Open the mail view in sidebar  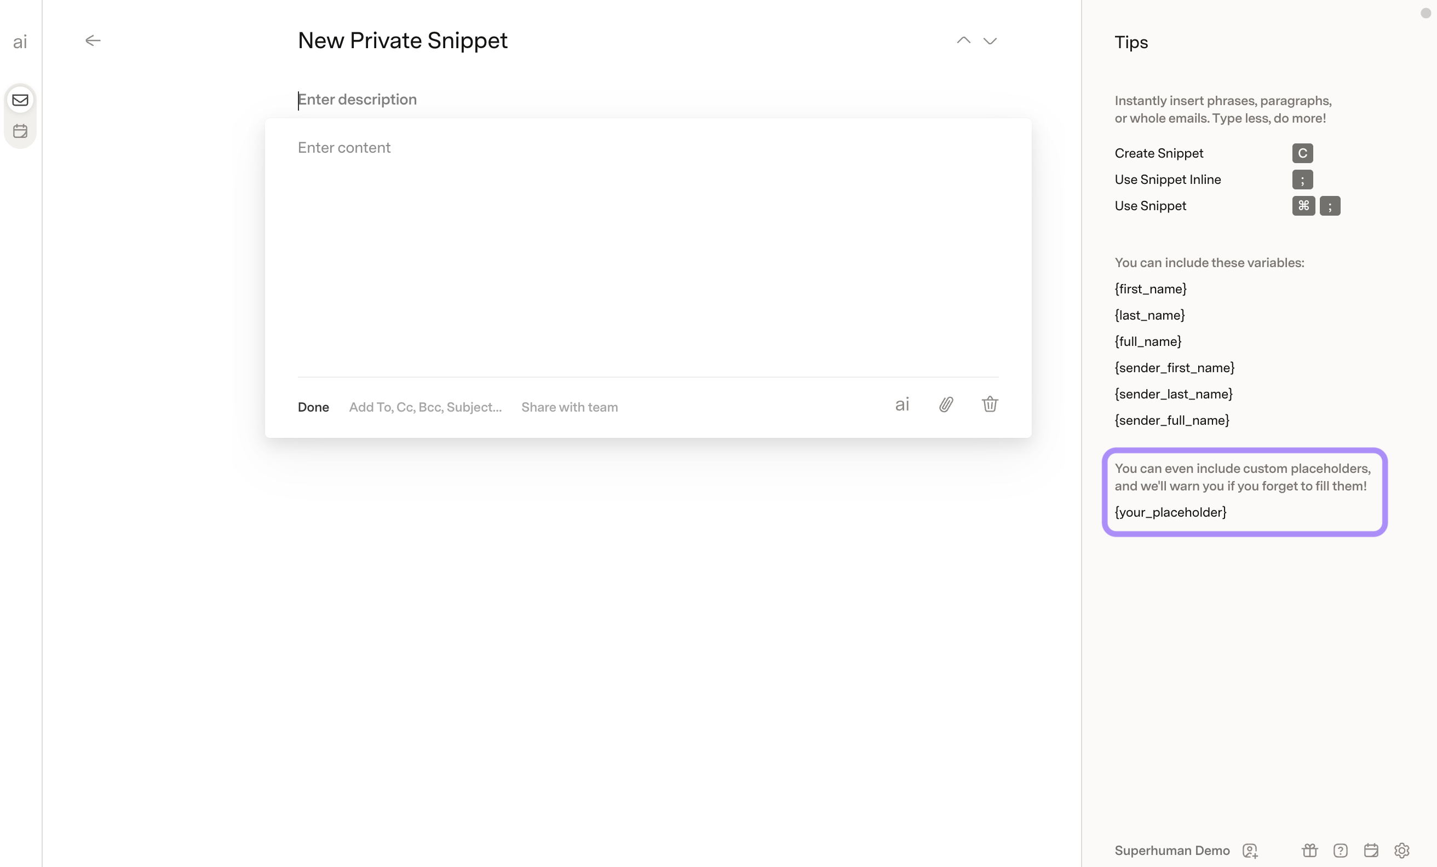(20, 100)
